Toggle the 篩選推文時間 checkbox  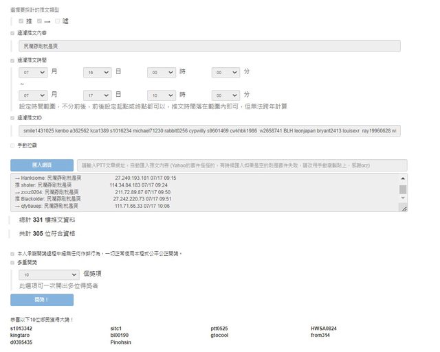[12, 60]
